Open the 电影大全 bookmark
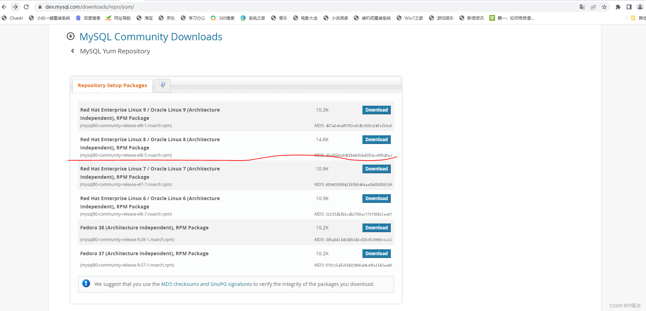This screenshot has height=311, width=646. 306,18
